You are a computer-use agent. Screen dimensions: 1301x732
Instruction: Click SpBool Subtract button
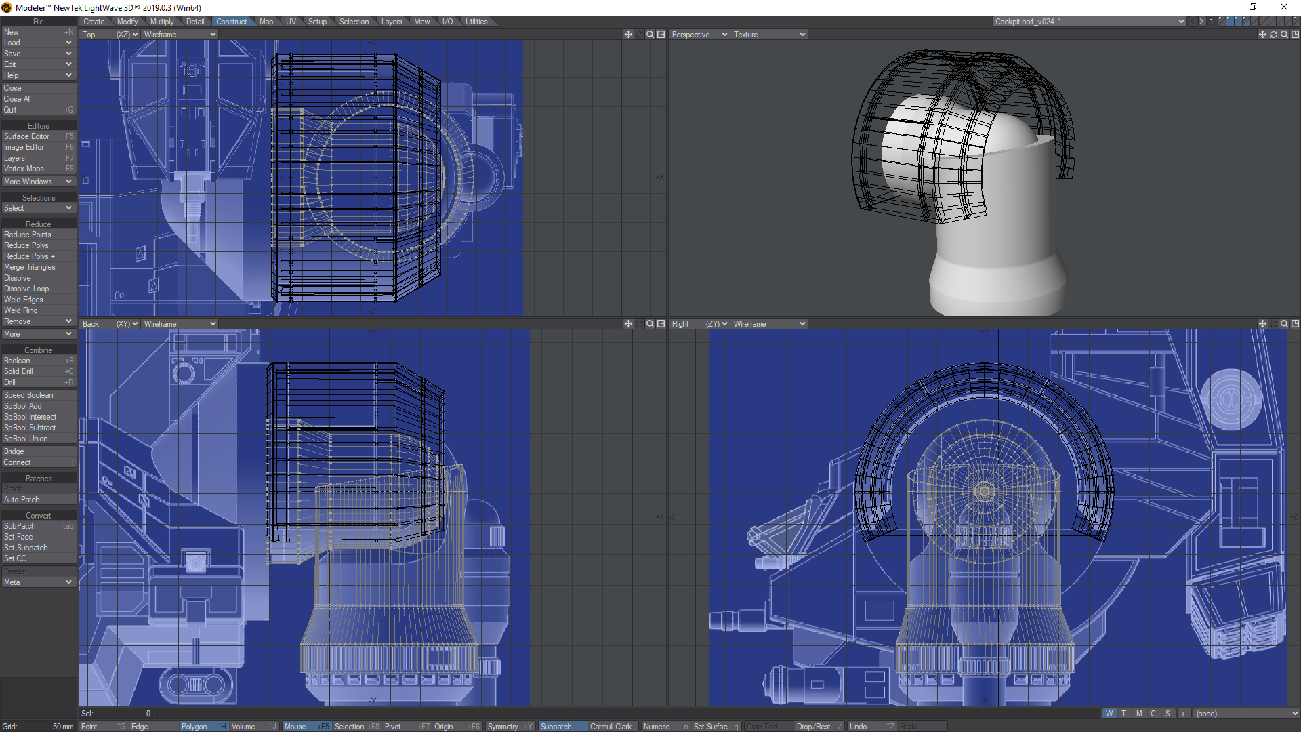tap(38, 428)
